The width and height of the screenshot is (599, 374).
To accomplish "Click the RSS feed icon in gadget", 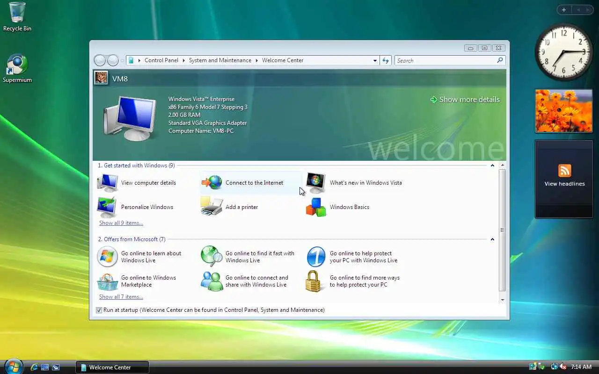I will pos(564,170).
